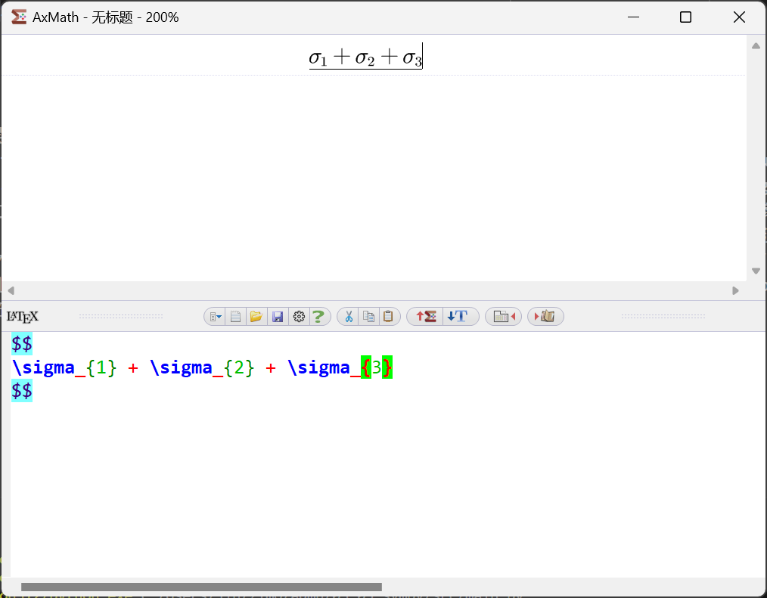This screenshot has height=598, width=767.
Task: Open the template list dropdown in LaTeX toolbar
Action: coord(216,317)
